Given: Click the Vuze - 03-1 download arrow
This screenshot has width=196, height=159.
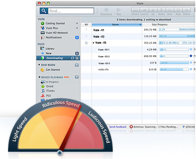Looking at the screenshot, I should tap(191, 49).
